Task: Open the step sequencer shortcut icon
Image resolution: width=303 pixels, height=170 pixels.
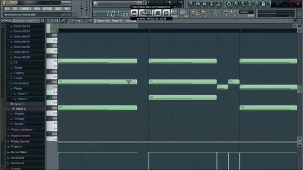Action: click(x=198, y=4)
